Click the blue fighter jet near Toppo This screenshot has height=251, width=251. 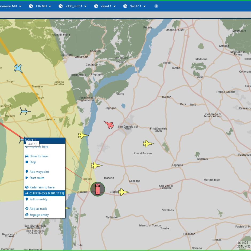click(x=18, y=68)
